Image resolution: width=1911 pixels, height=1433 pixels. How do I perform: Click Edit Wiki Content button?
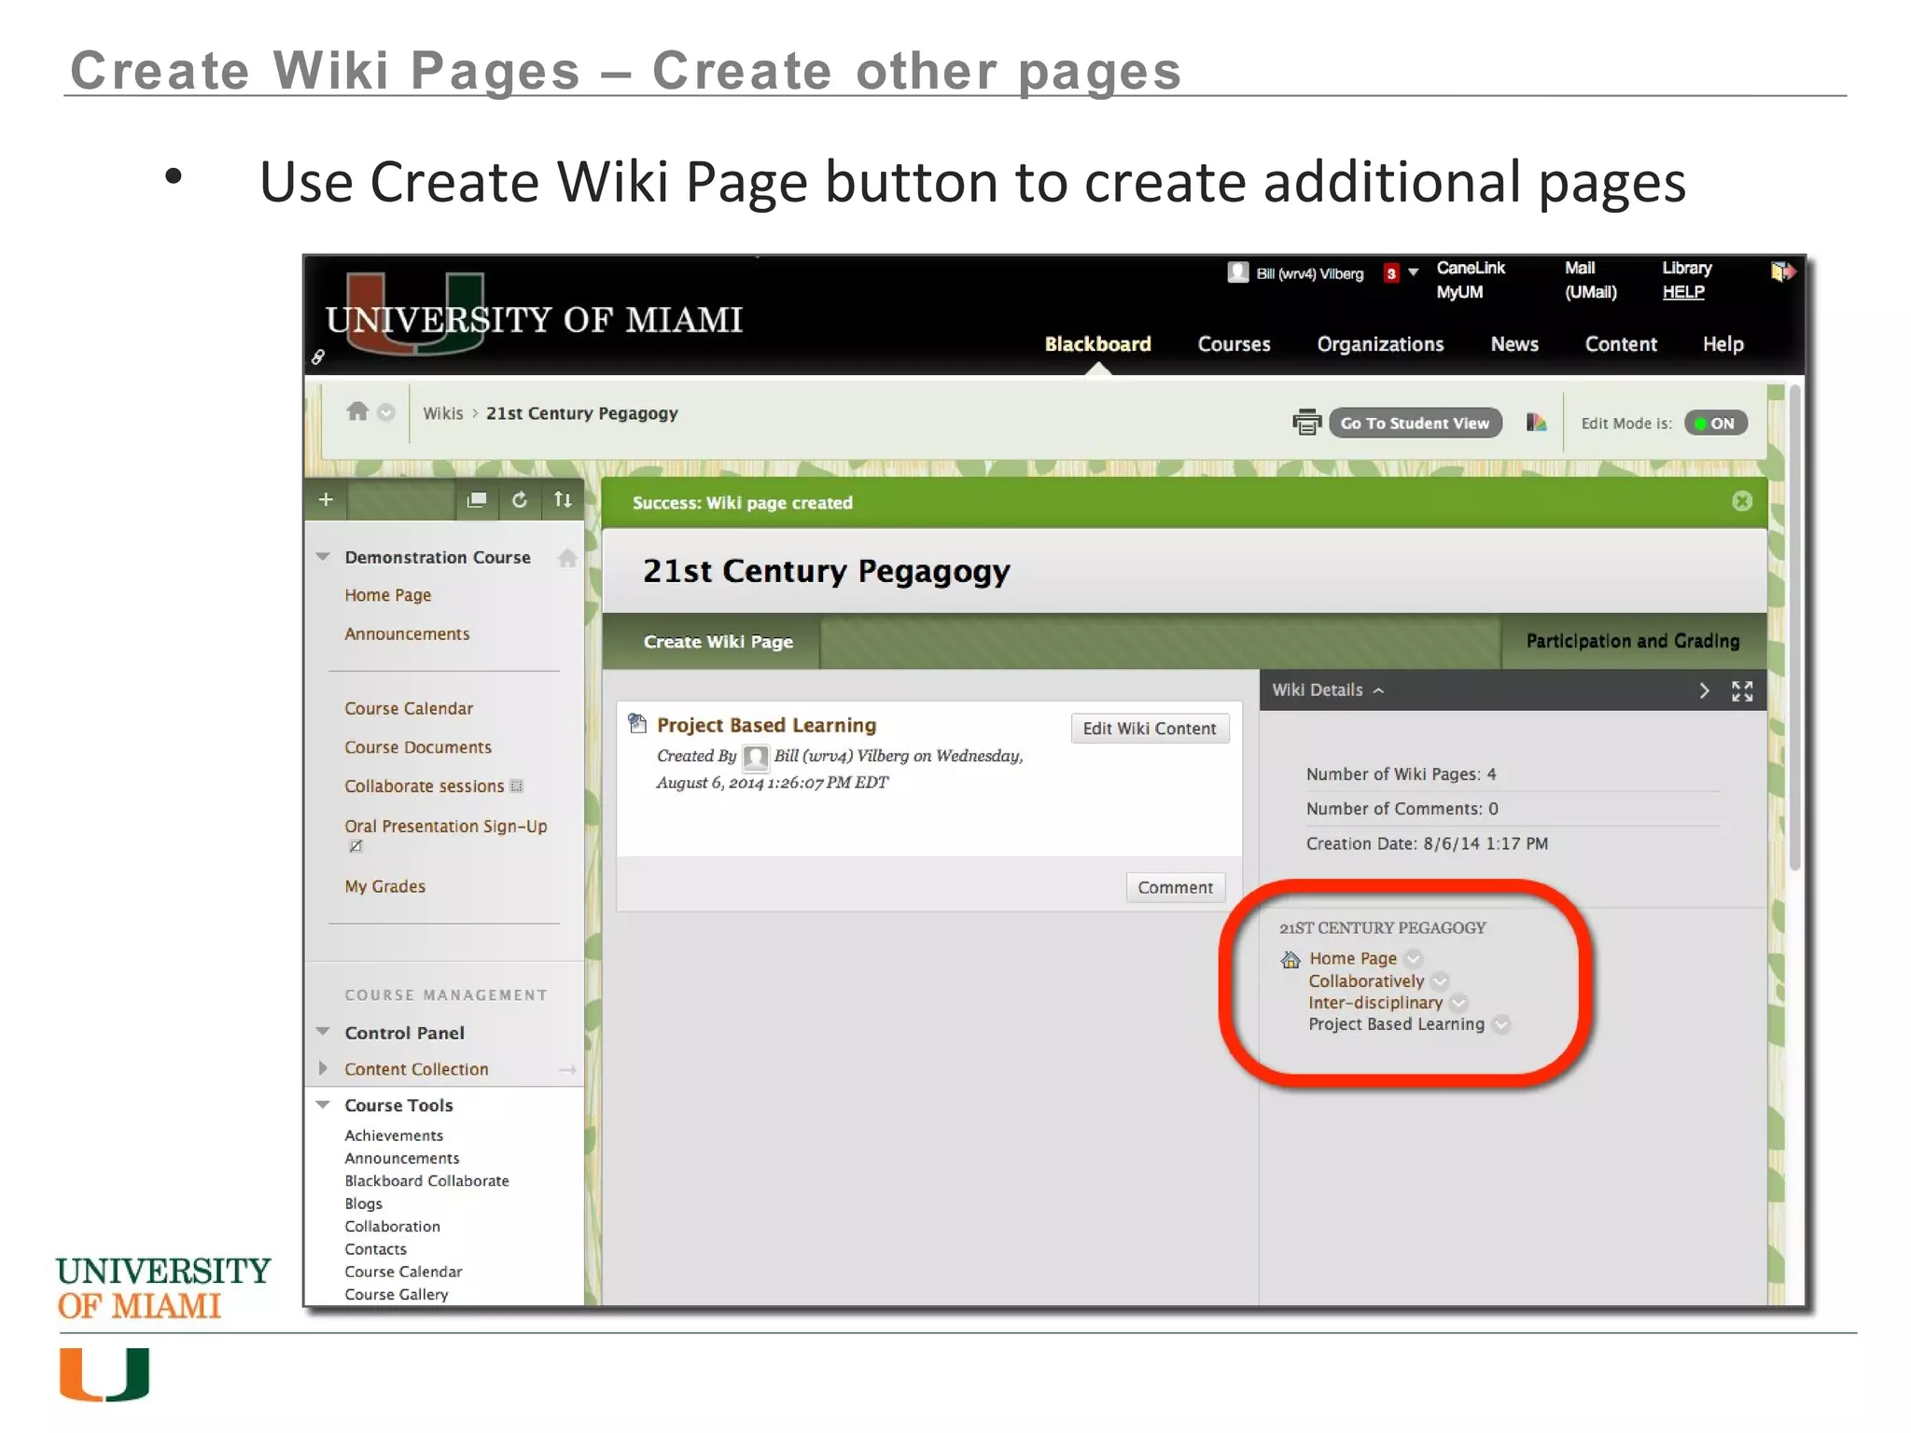click(1149, 729)
